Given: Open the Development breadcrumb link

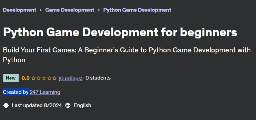Looking at the screenshot, I should click(x=20, y=10).
